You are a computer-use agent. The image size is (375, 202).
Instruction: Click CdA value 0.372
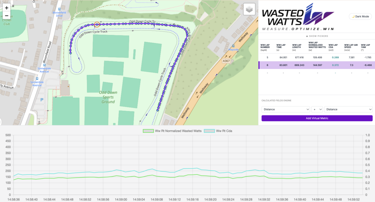pyautogui.click(x=335, y=65)
